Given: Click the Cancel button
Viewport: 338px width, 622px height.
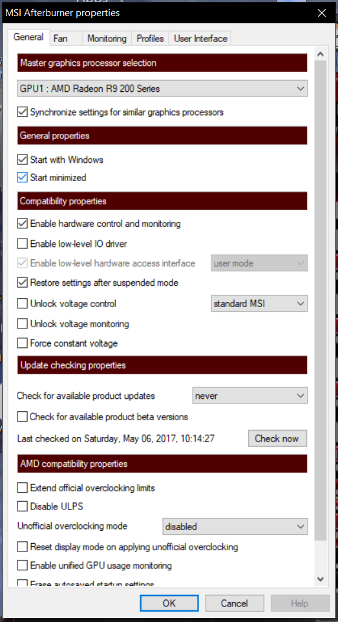Looking at the screenshot, I should coord(235,603).
